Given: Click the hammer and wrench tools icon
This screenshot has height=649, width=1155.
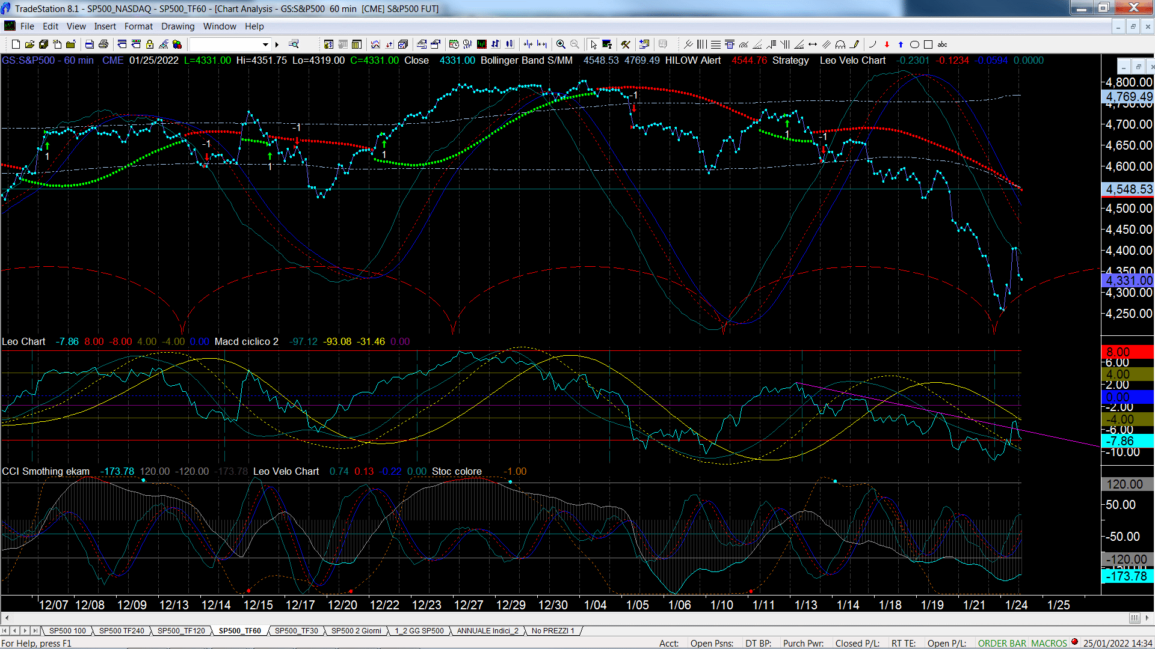Looking at the screenshot, I should [626, 44].
